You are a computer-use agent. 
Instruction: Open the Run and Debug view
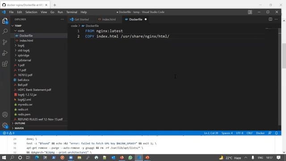point(5,53)
